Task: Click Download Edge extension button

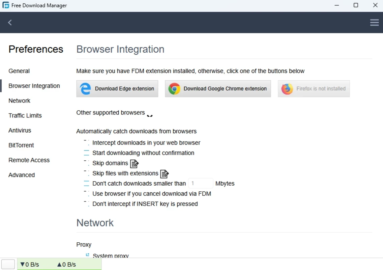Action: coord(117,89)
